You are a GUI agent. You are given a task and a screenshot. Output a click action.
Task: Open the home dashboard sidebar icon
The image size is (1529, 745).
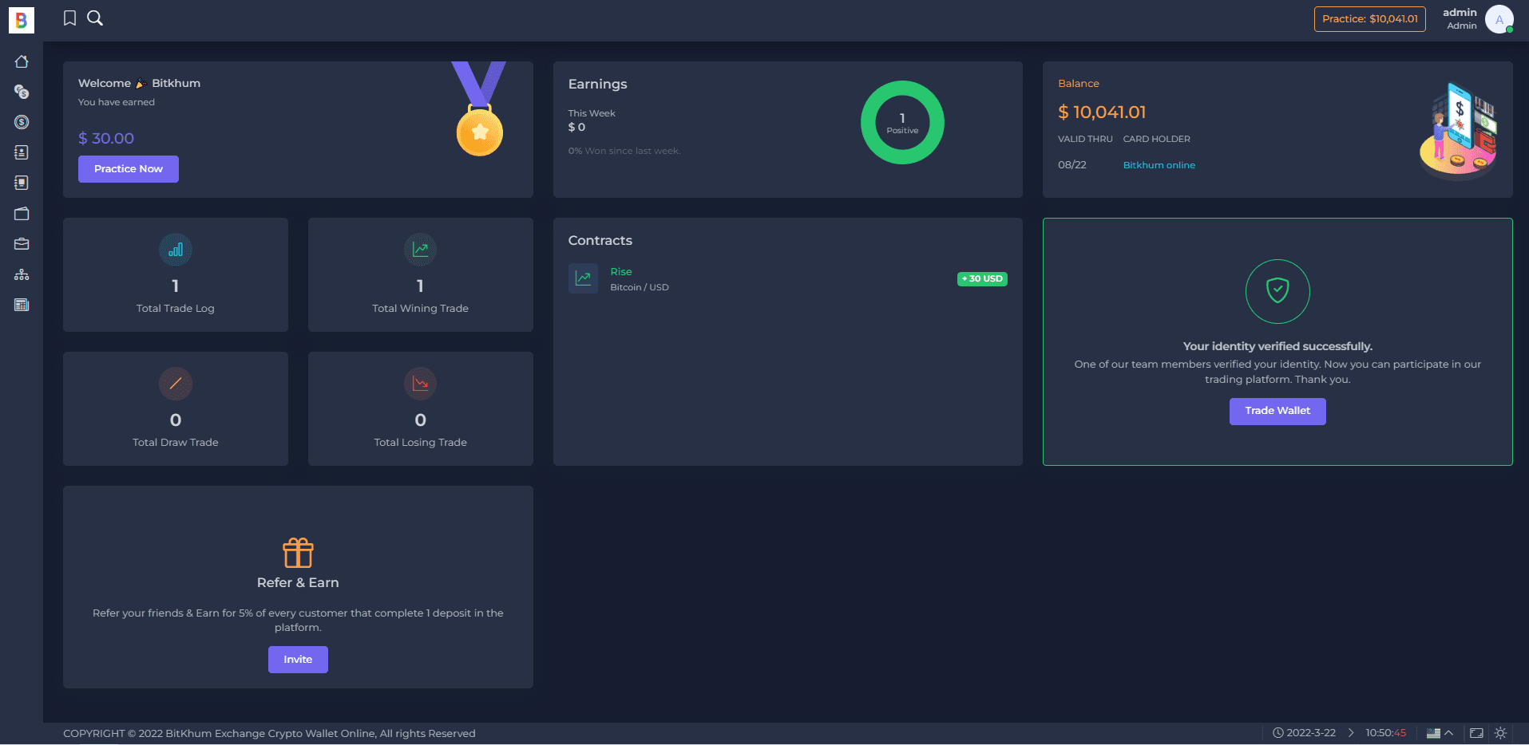(22, 61)
